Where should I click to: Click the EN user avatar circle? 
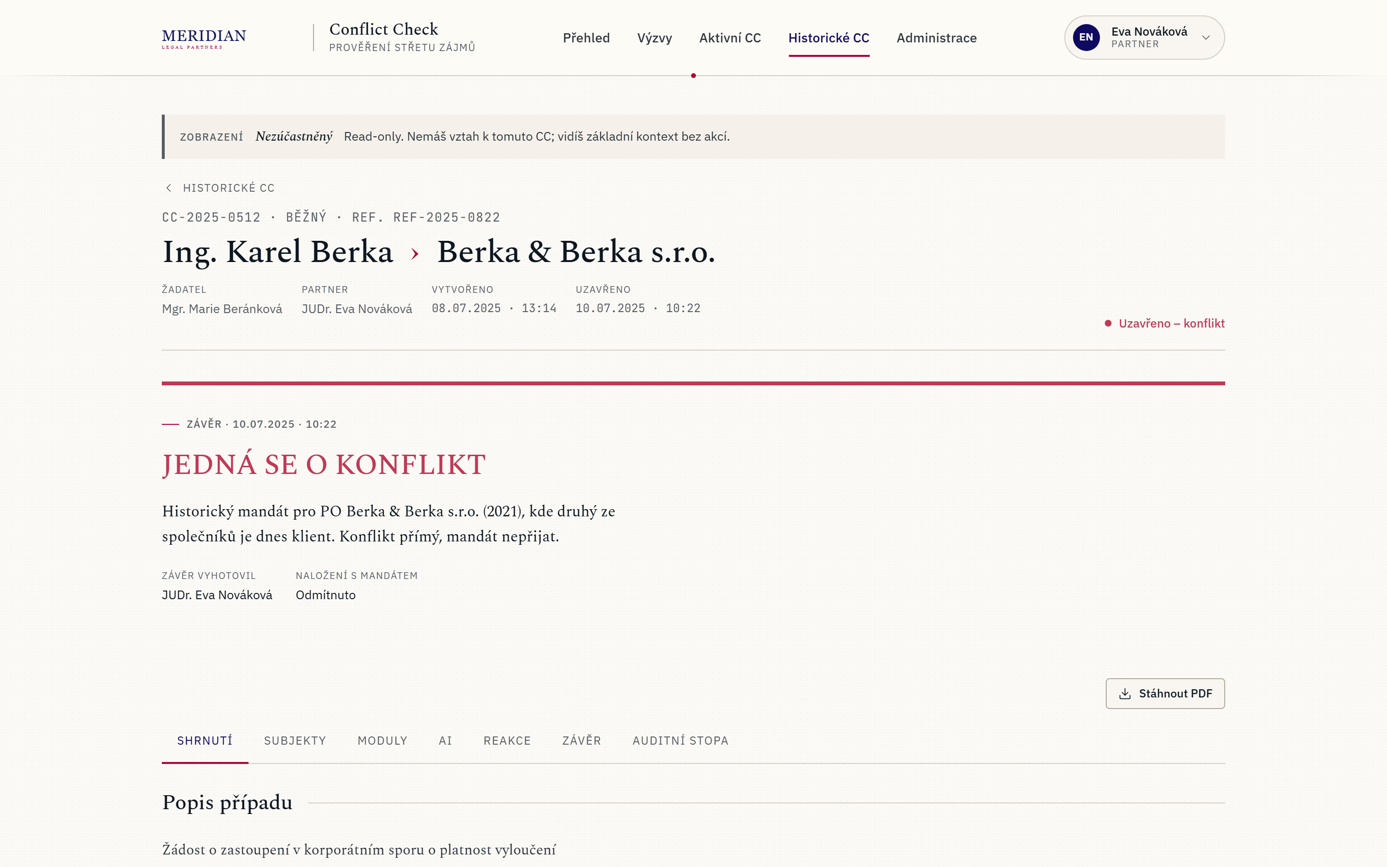[1086, 37]
